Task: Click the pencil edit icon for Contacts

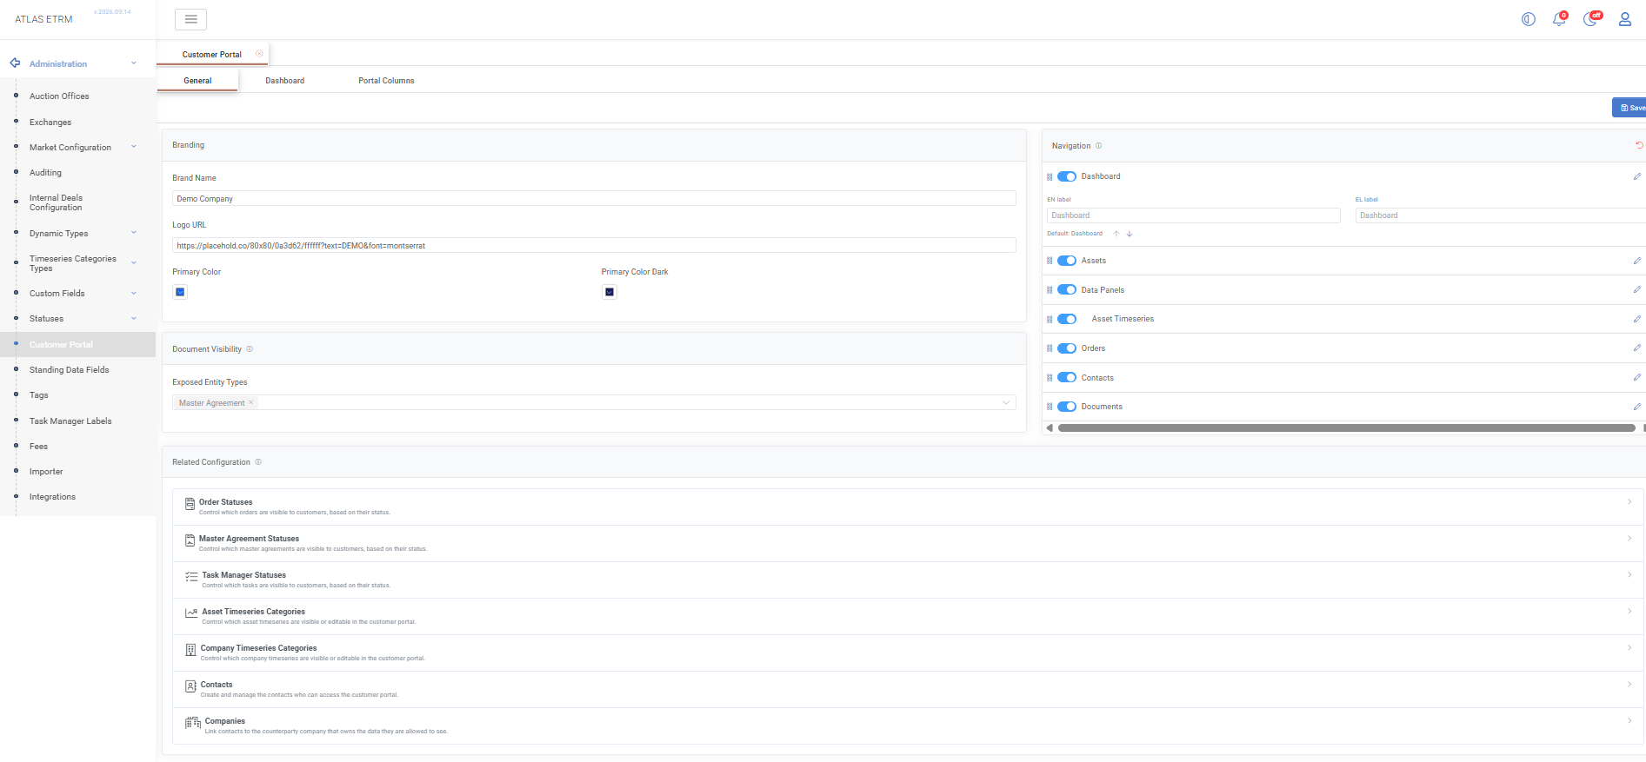Action: point(1636,378)
